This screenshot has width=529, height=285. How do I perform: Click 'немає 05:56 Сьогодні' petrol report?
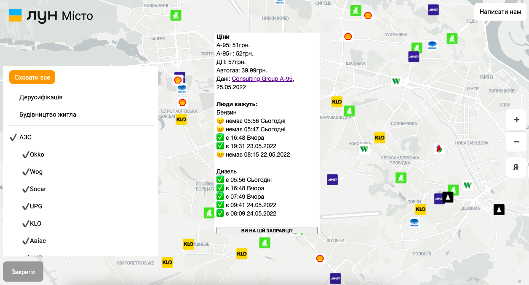point(251,121)
